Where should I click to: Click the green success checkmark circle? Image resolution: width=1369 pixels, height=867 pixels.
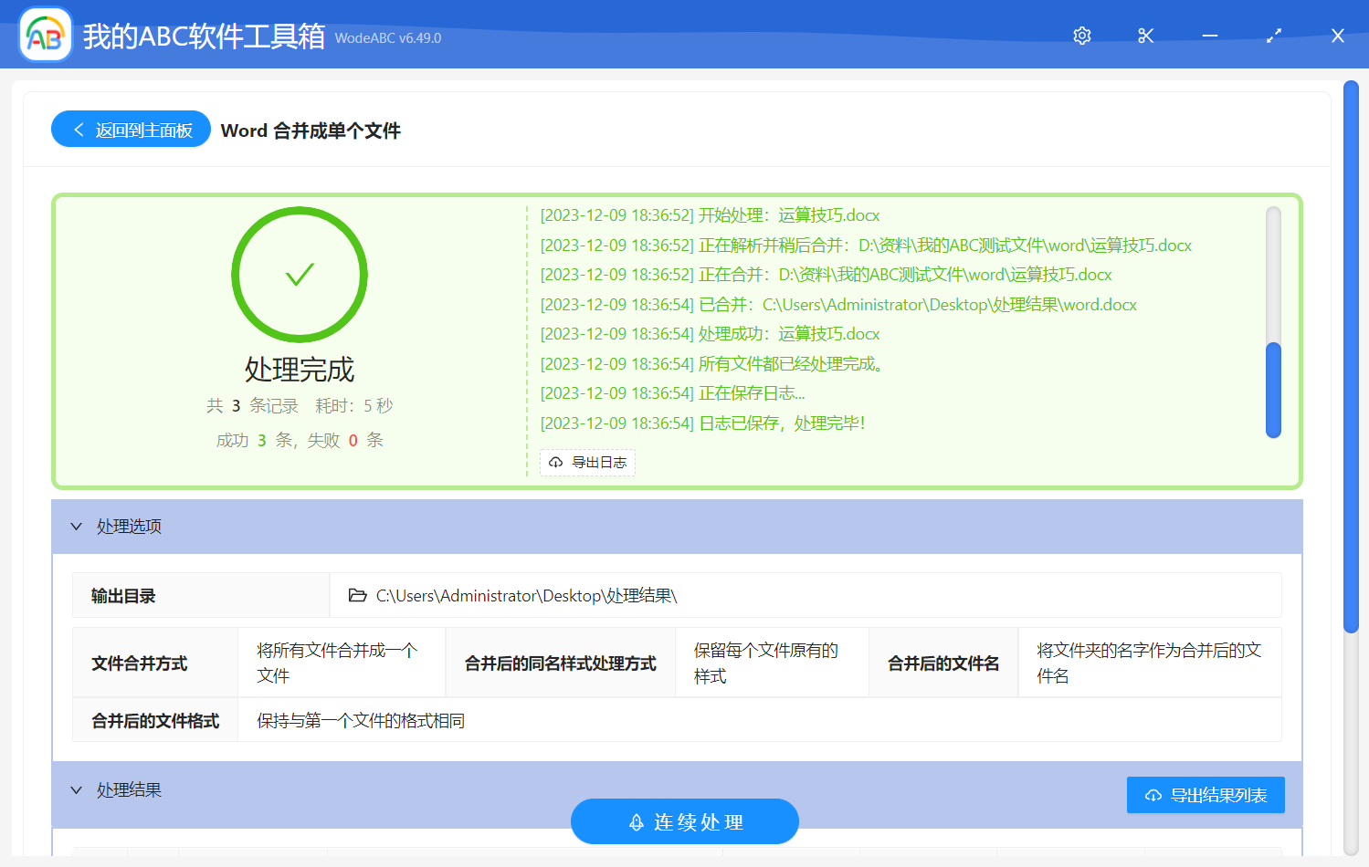[300, 275]
